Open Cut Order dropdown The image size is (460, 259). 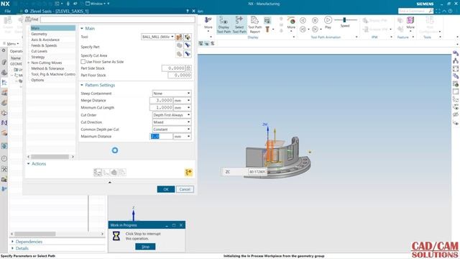pos(172,115)
